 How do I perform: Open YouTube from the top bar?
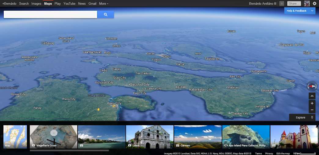69,4
